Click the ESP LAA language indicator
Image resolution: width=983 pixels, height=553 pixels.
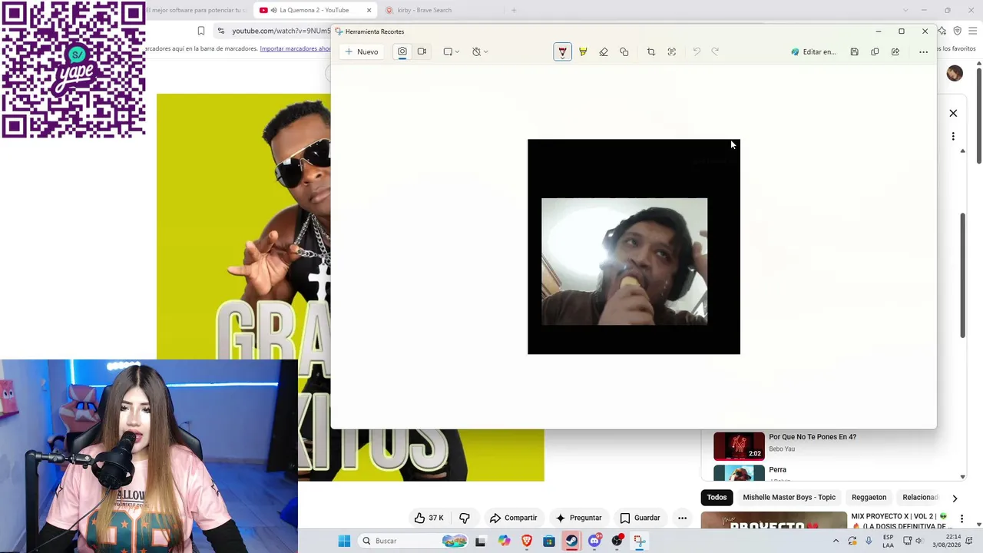(x=888, y=541)
